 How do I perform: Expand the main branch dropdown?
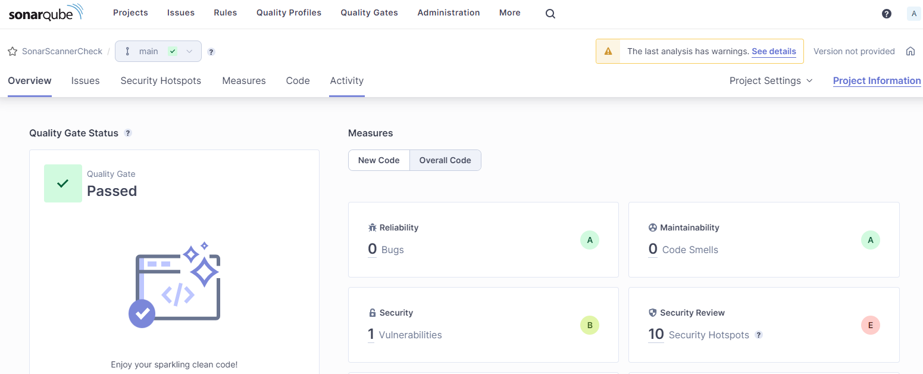(x=158, y=51)
